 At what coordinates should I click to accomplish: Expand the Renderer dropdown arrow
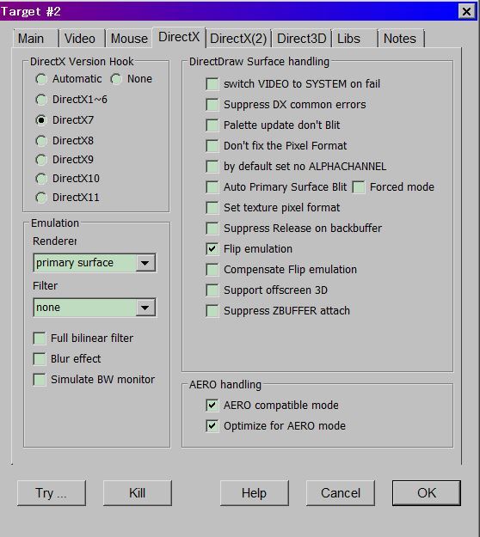[x=145, y=263]
